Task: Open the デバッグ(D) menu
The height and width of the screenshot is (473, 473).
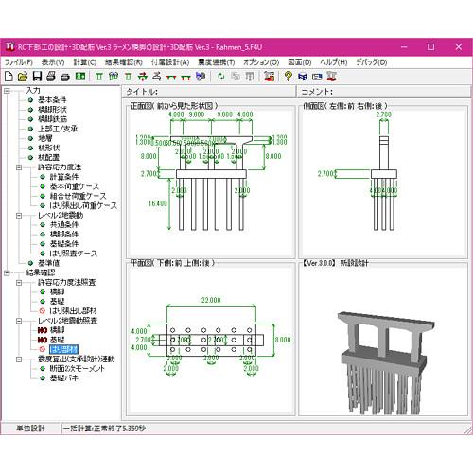Action: click(x=372, y=62)
